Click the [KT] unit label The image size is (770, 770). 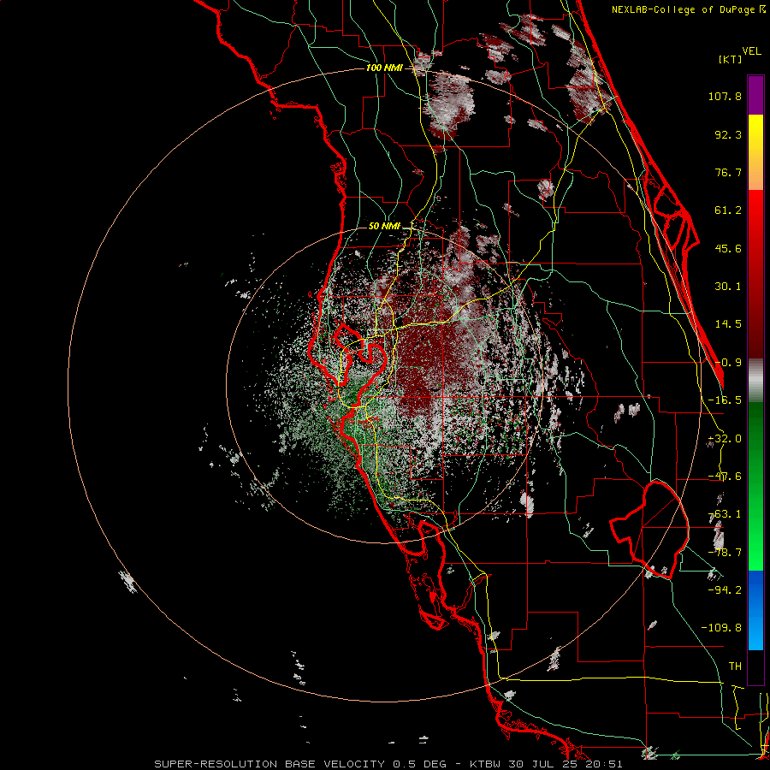click(731, 60)
